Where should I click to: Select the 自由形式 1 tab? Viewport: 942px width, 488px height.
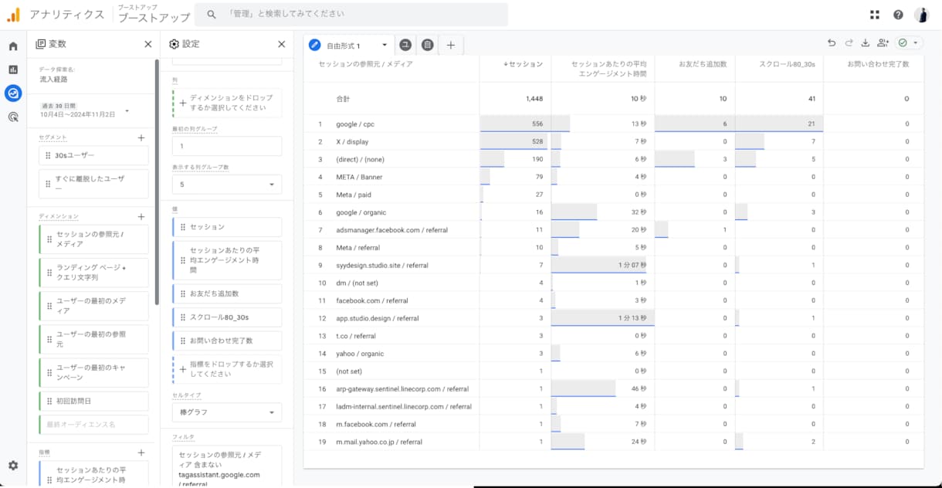(348, 46)
